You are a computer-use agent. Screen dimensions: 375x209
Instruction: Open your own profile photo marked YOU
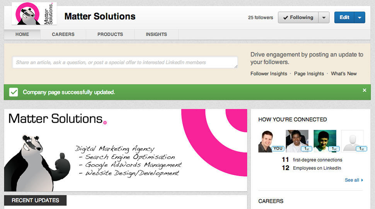point(270,141)
